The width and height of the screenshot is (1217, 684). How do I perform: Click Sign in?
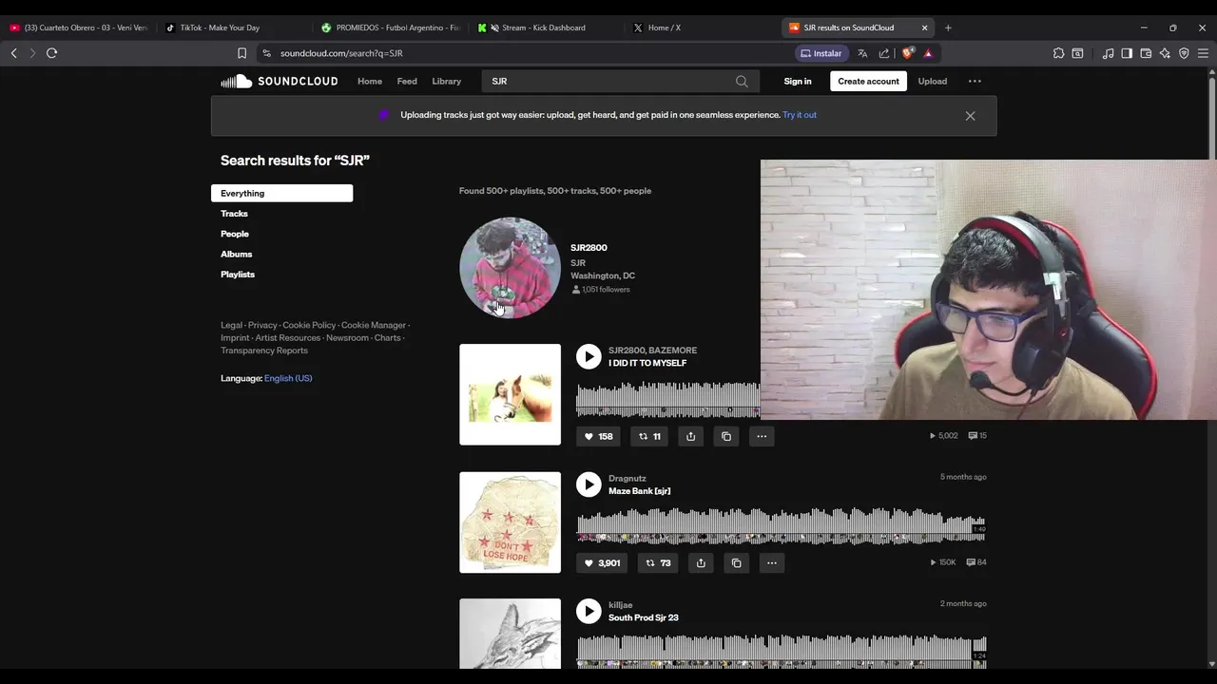click(x=798, y=82)
